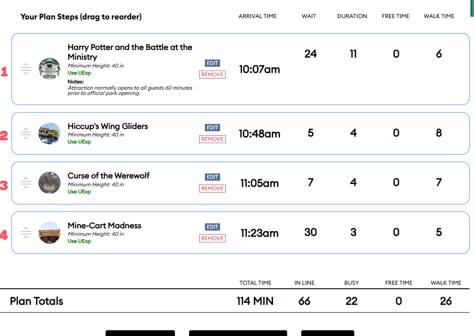Open Hiccup's Wing Gliders title
The image size is (474, 336).
[108, 126]
